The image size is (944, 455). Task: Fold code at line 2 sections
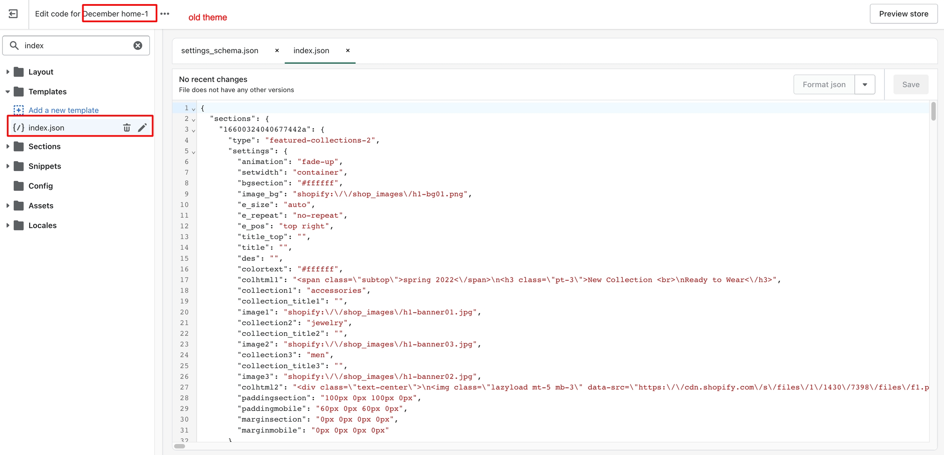pos(193,119)
